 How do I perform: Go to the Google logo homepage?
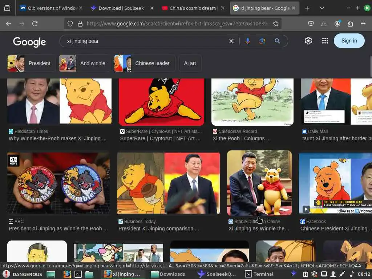point(29,42)
